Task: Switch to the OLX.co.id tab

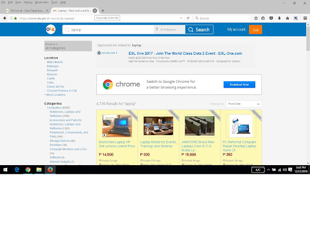Action: click(27, 11)
